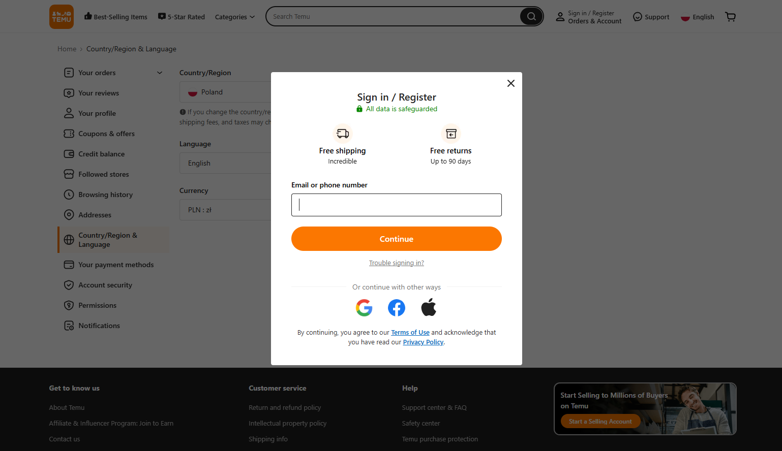782x451 pixels.
Task: Click the Coupons & offers ticket icon
Action: pos(69,134)
